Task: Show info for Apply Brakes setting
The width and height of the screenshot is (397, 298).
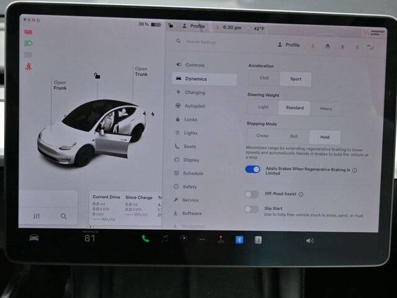Action: coord(355,171)
